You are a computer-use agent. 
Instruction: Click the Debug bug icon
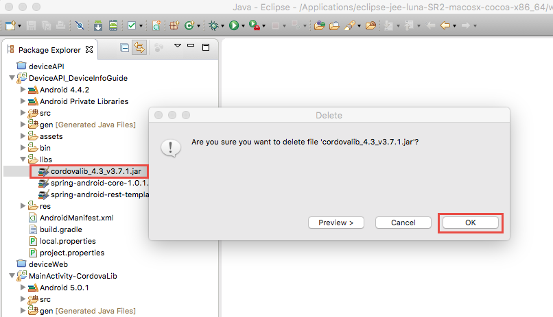point(213,26)
